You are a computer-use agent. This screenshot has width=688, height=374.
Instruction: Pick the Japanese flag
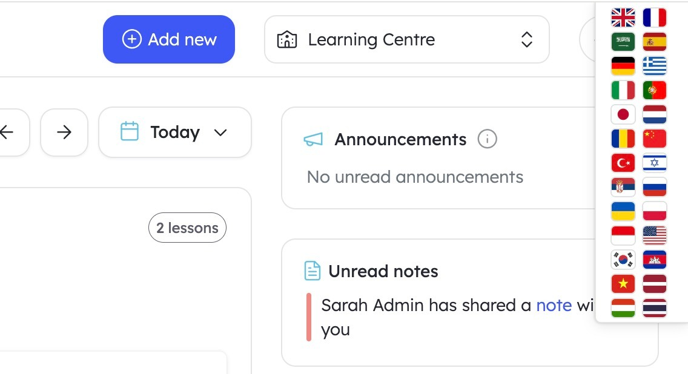click(x=623, y=114)
